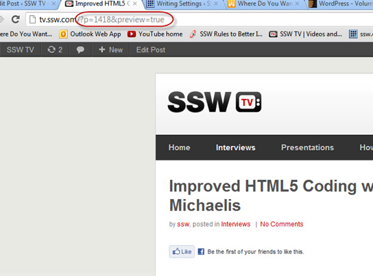Close the Writing Settings tab
This screenshot has height=276, width=373.
point(216,3)
